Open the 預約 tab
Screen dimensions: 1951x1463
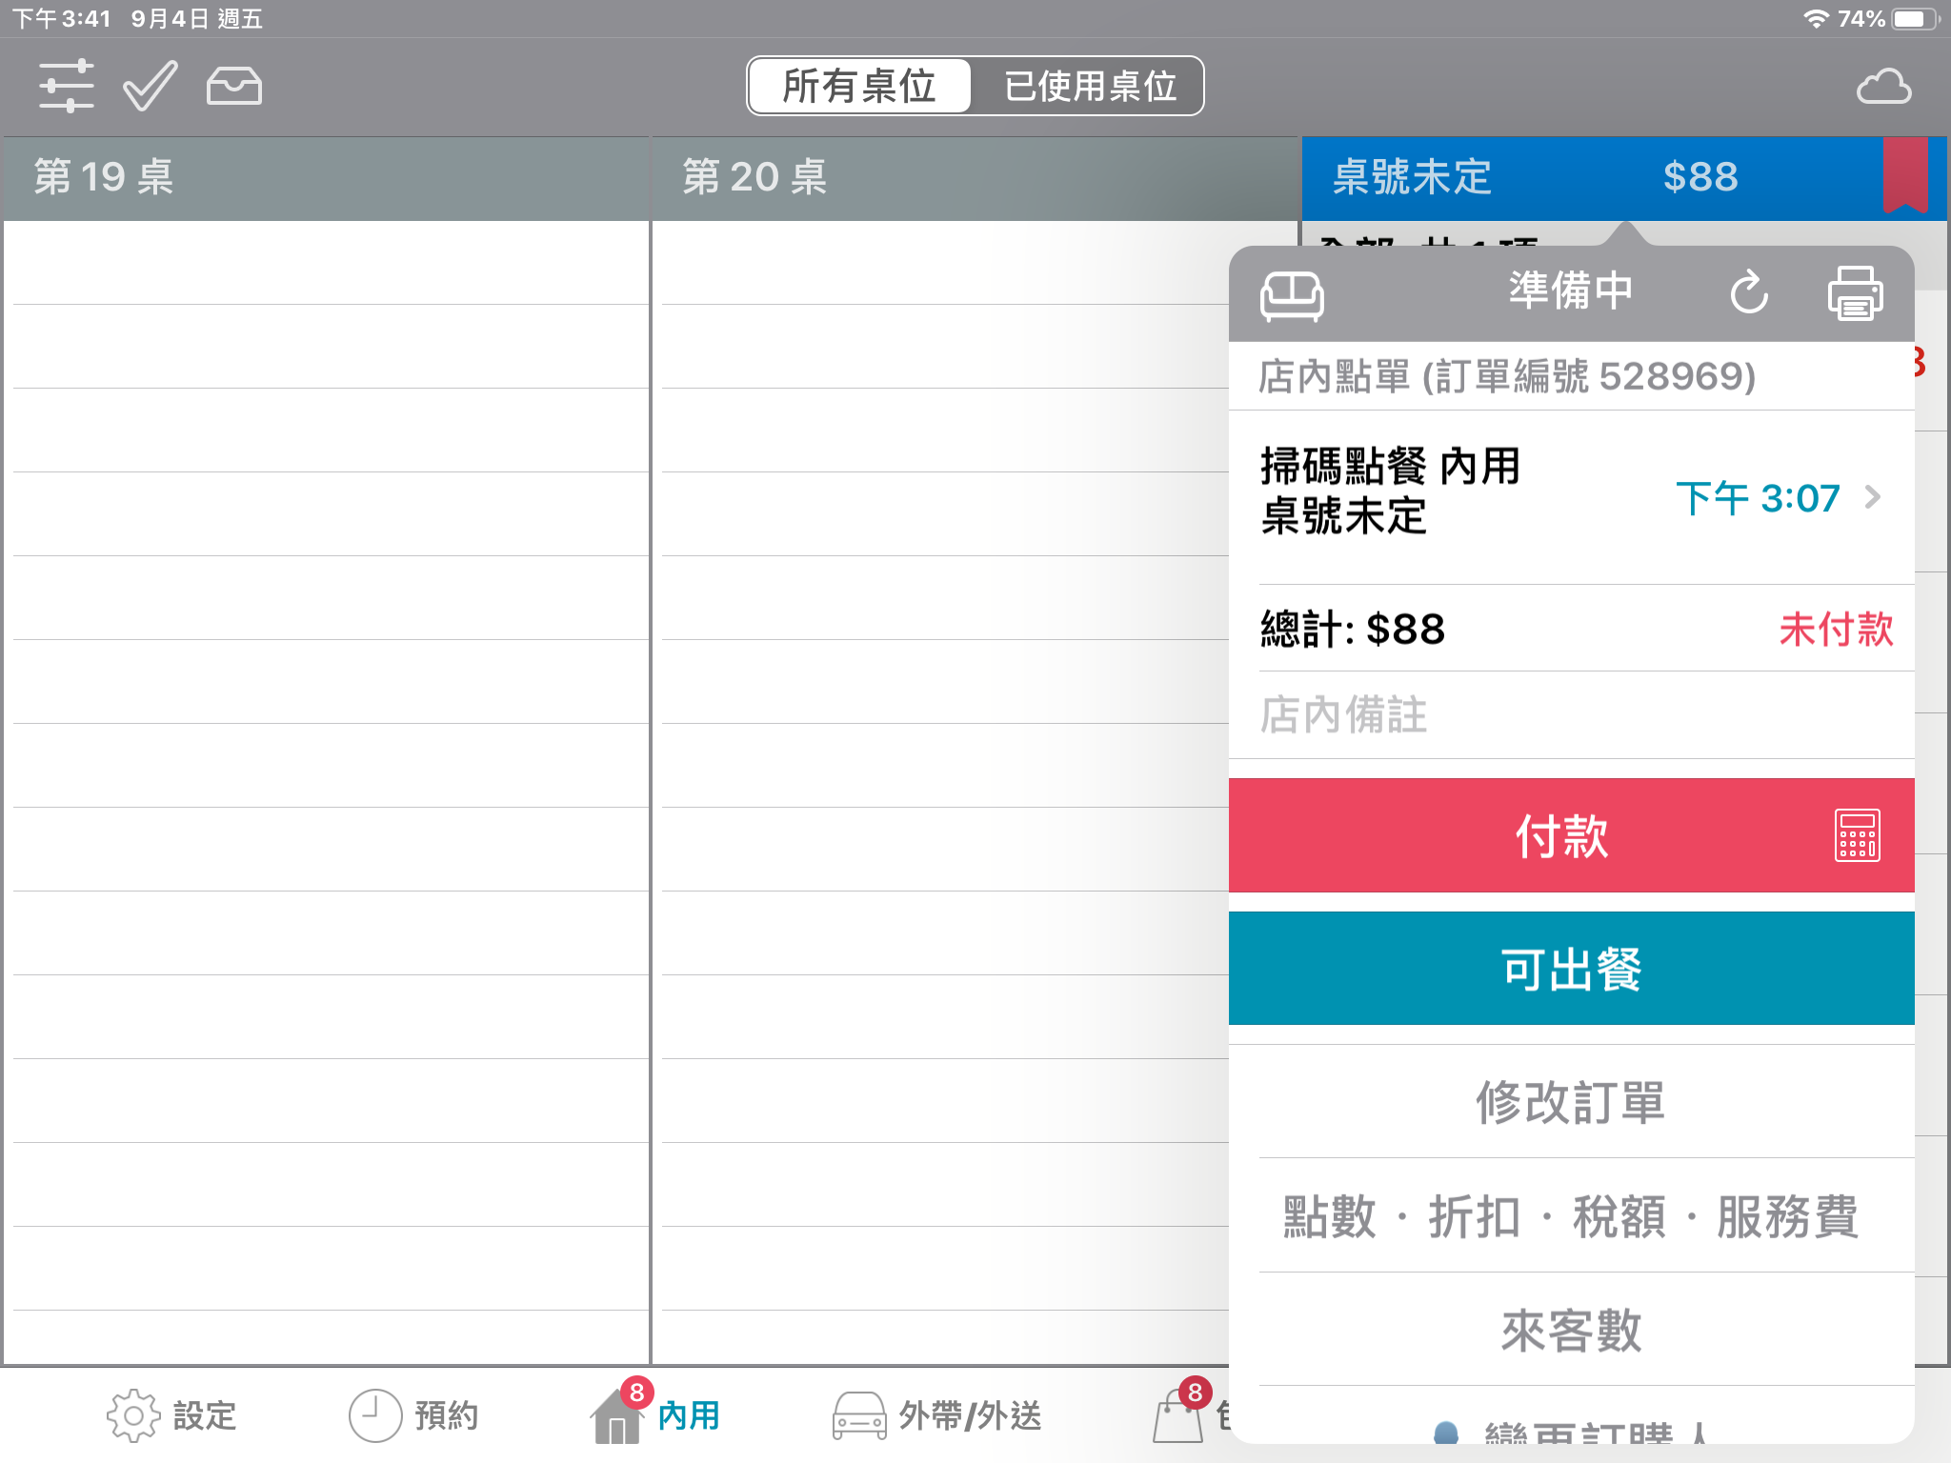click(413, 1414)
